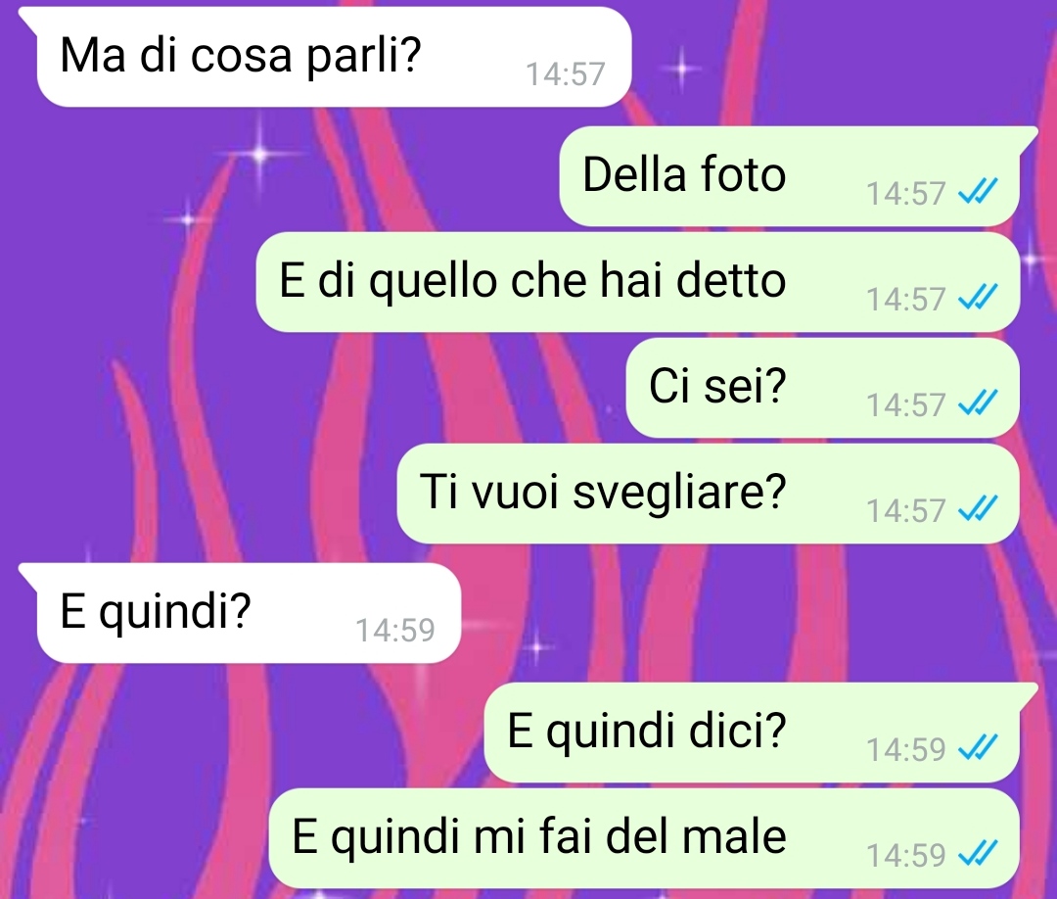Select the 'Ci sei?' message bubble
The height and width of the screenshot is (899, 1057).
(822, 388)
